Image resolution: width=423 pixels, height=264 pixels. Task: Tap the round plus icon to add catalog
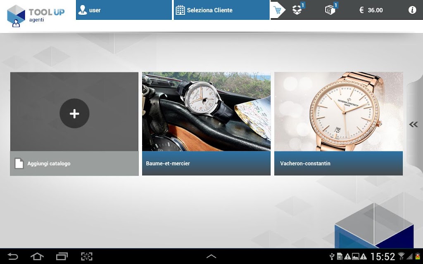tap(74, 113)
